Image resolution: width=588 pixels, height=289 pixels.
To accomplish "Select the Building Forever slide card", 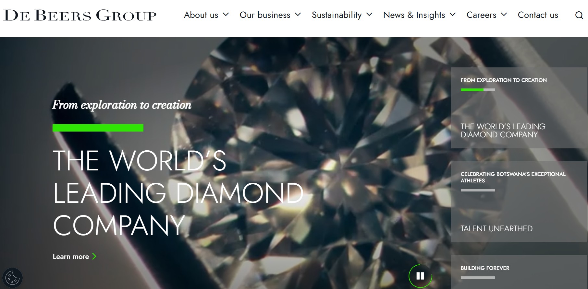I will tap(519, 272).
